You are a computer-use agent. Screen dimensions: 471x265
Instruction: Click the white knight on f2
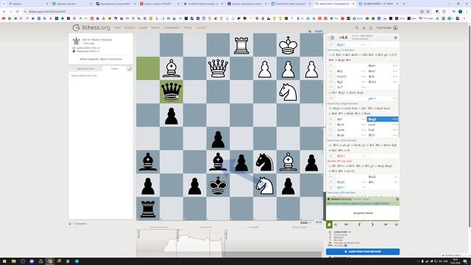[265, 185]
